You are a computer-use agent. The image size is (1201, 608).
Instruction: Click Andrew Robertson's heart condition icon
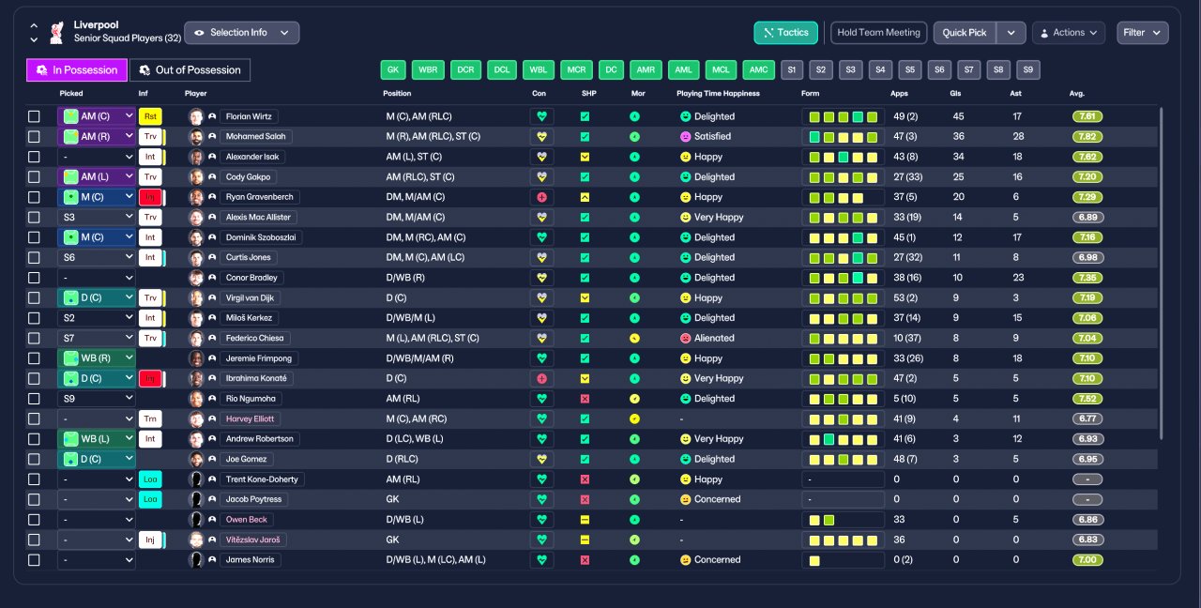click(541, 439)
